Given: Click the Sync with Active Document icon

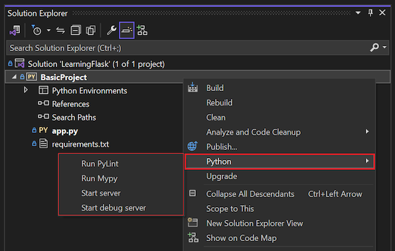Looking at the screenshot, I should 60,31.
